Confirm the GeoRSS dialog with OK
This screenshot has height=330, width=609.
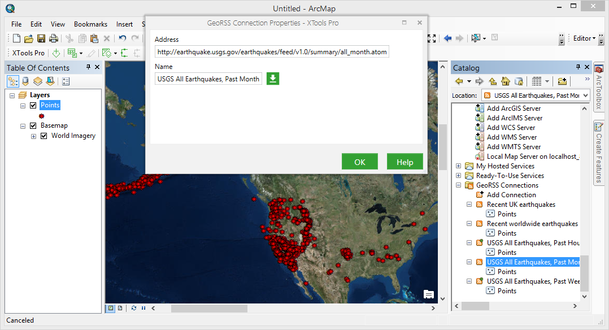360,162
